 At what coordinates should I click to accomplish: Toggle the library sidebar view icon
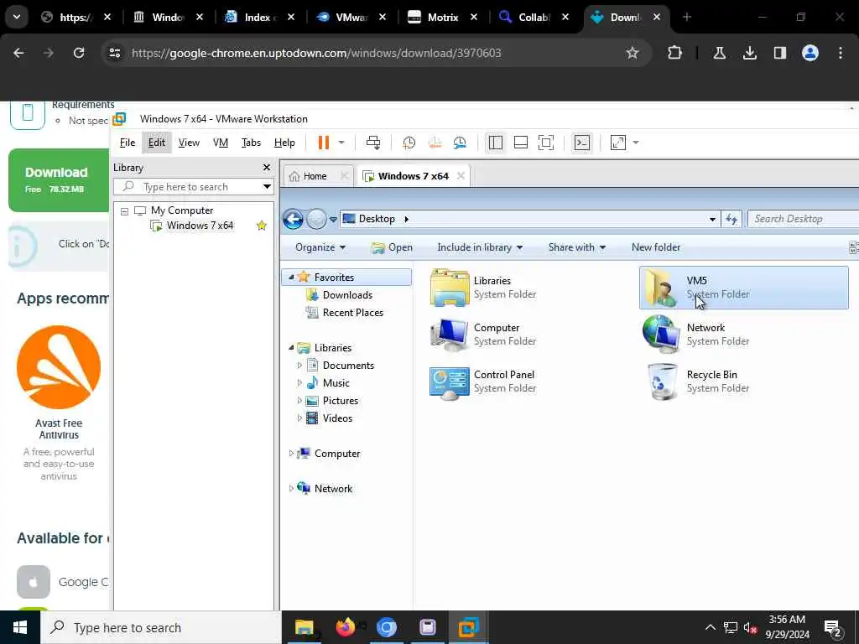tap(495, 143)
